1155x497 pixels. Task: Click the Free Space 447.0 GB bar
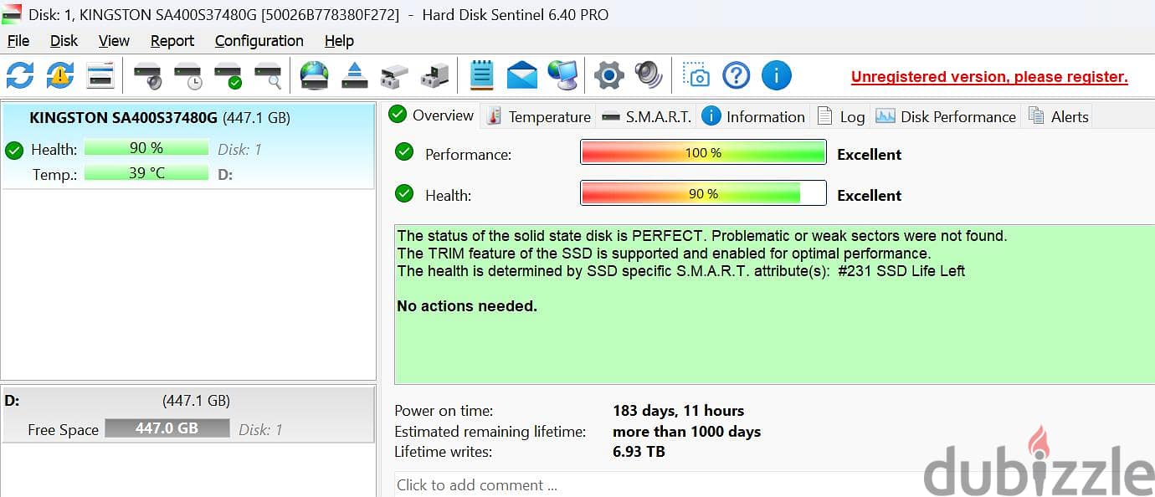coord(167,428)
